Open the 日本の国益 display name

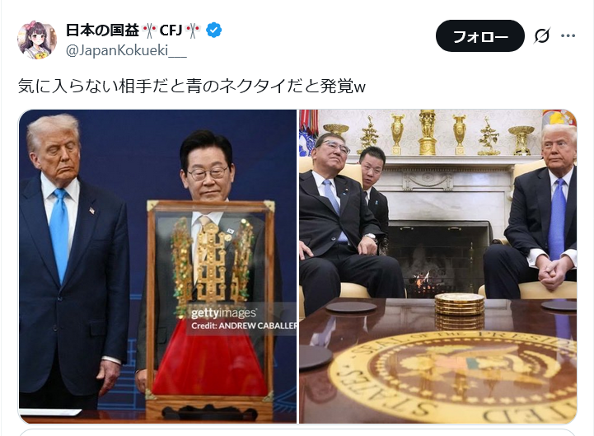tap(102, 30)
